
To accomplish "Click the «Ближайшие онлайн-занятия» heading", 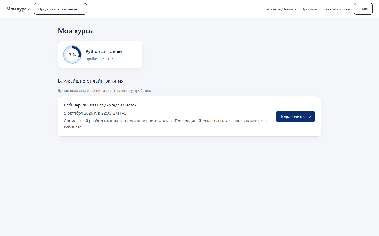I will tap(91, 81).
